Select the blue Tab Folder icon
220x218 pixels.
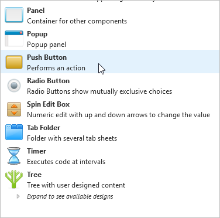click(14, 132)
